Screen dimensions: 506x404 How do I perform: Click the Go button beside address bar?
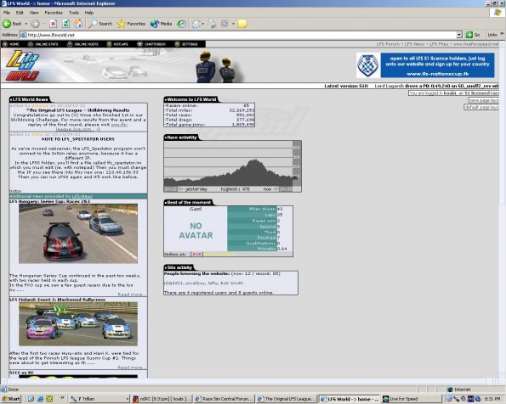pyautogui.click(x=473, y=35)
